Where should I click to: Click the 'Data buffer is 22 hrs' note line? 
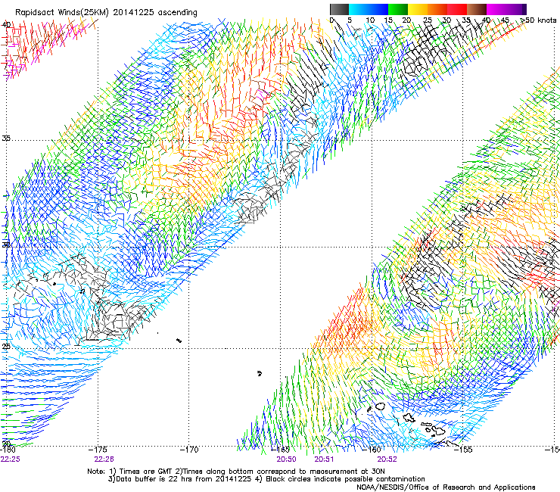tap(266, 479)
